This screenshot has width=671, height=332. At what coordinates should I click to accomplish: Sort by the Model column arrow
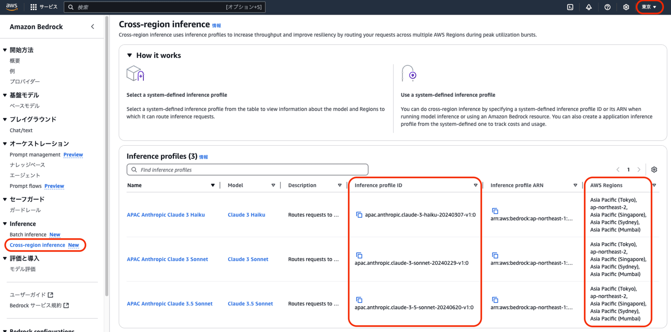(x=273, y=185)
